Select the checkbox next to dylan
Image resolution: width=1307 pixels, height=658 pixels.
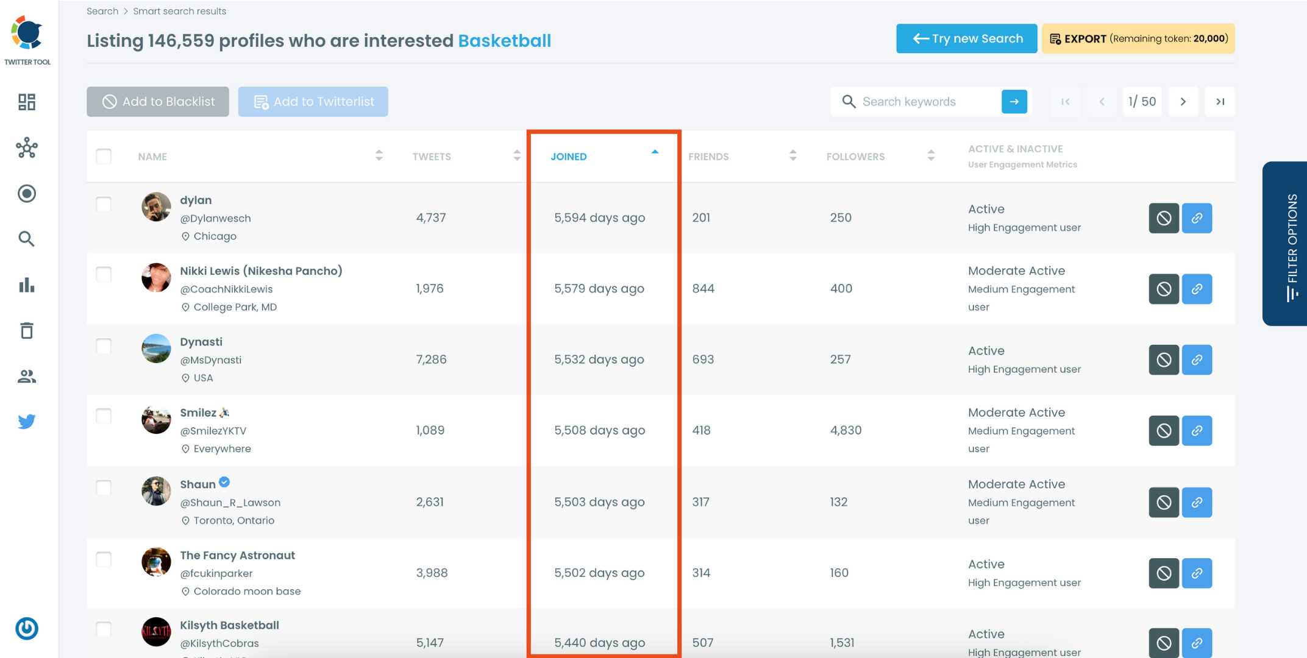coord(104,205)
